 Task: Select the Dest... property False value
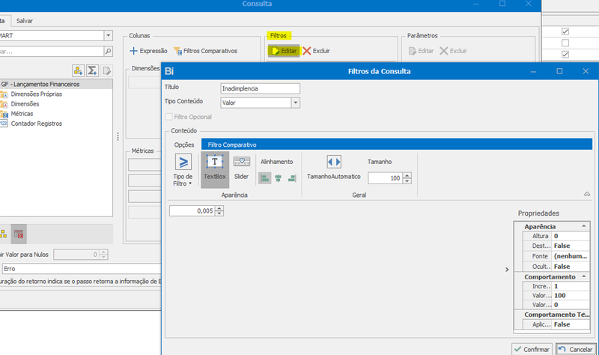[571, 246]
